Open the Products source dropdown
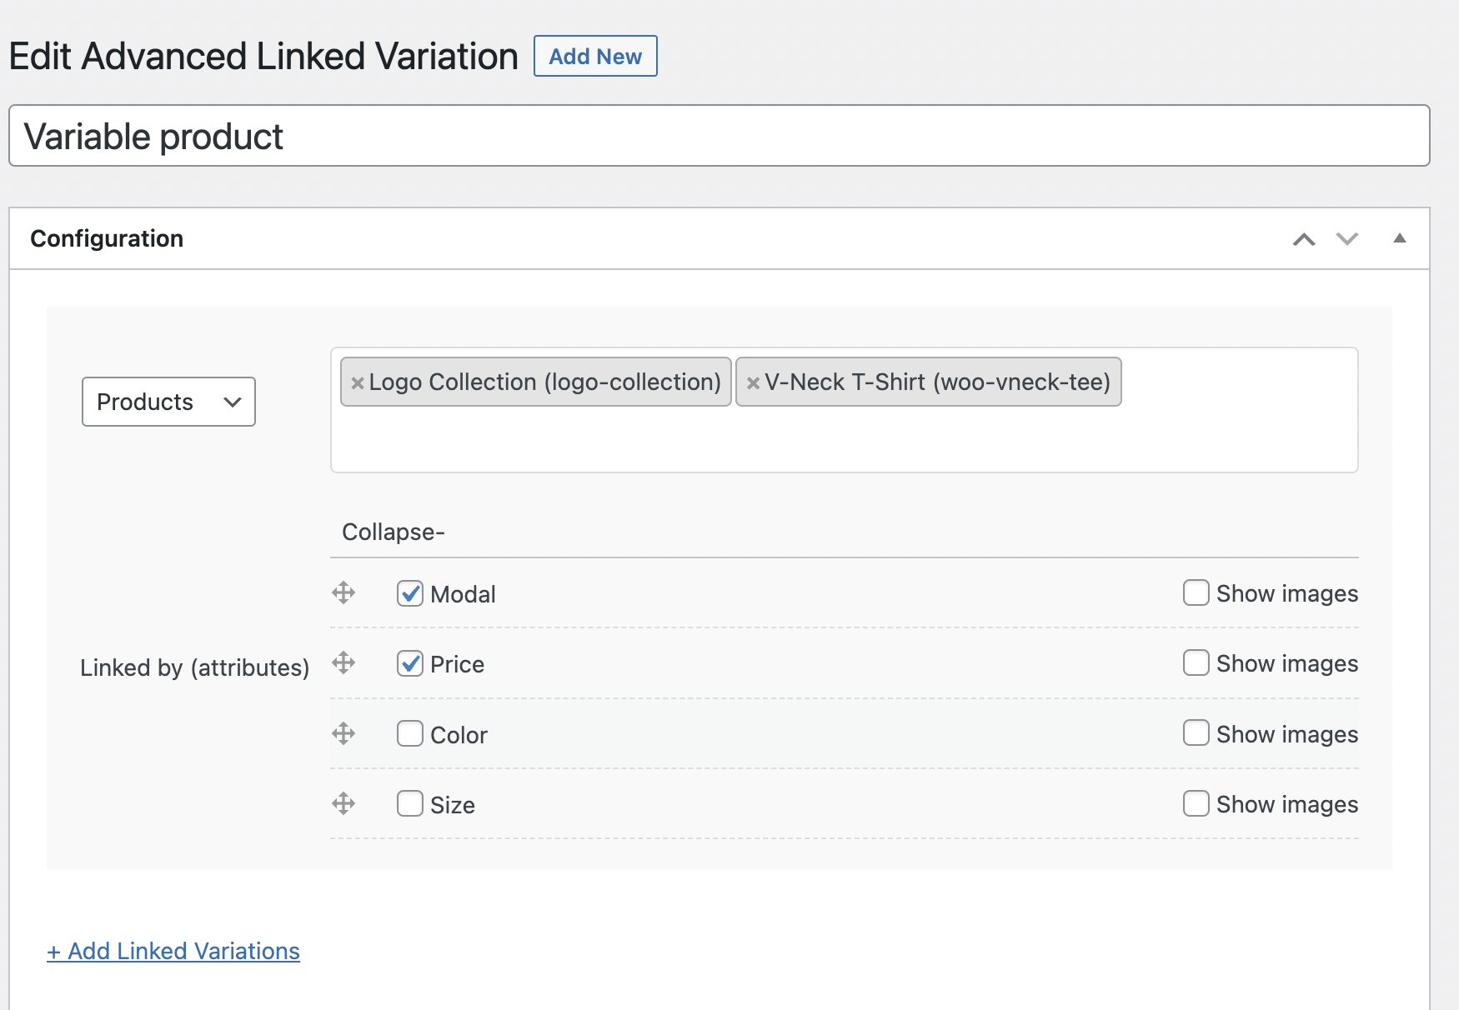The height and width of the screenshot is (1010, 1459). coord(168,402)
